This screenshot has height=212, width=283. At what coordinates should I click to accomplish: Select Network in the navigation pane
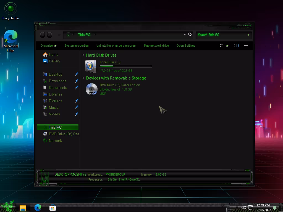click(55, 141)
